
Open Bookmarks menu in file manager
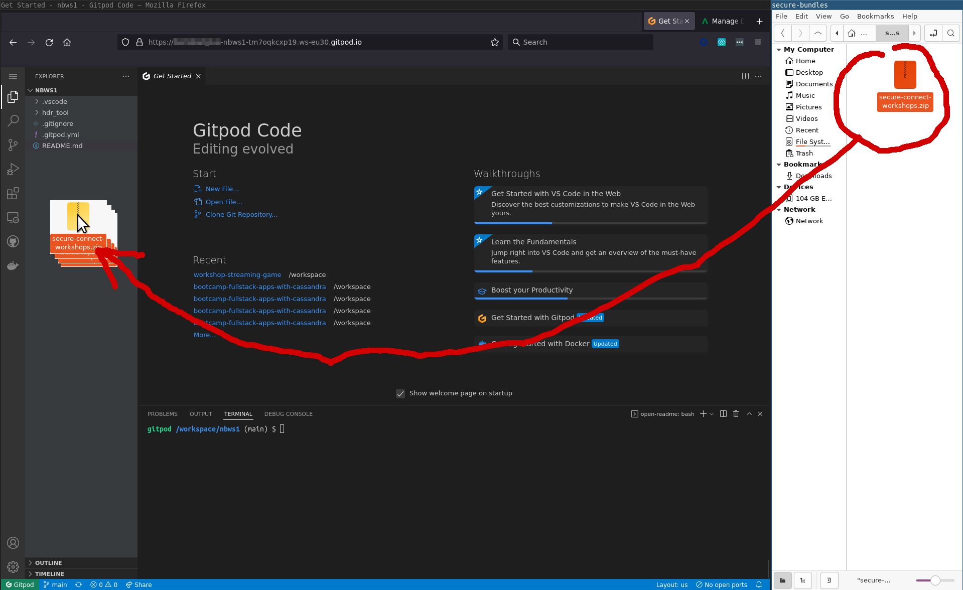875,16
